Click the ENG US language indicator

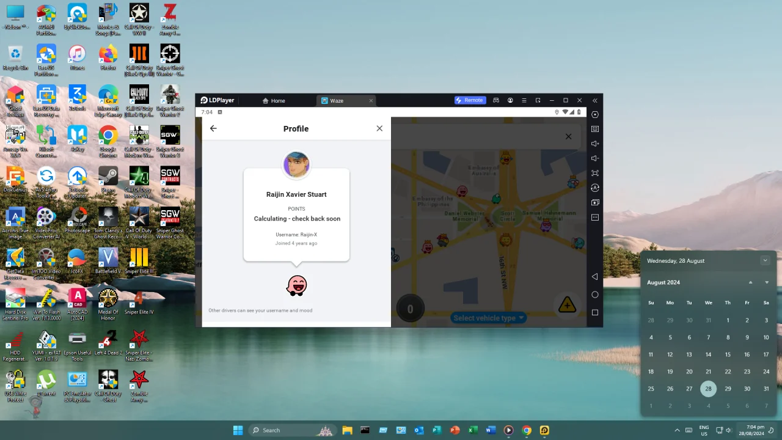(704, 430)
